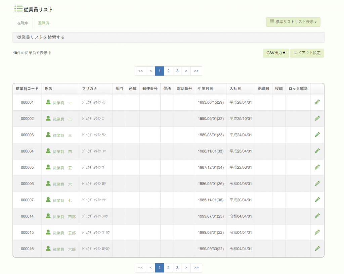This screenshot has width=344, height=274.
Task: Expand the CSV出力 dropdown menu
Action: pos(276,53)
